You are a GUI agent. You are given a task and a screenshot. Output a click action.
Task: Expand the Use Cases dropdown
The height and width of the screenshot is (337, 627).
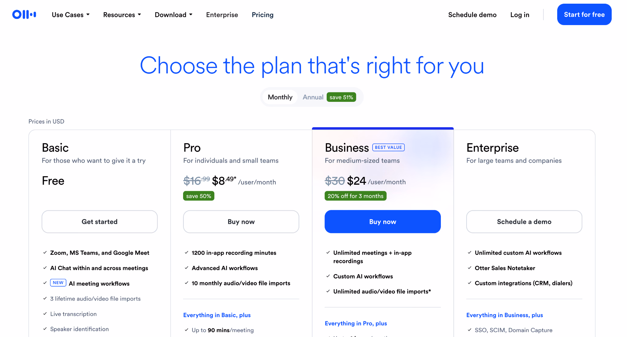click(71, 15)
